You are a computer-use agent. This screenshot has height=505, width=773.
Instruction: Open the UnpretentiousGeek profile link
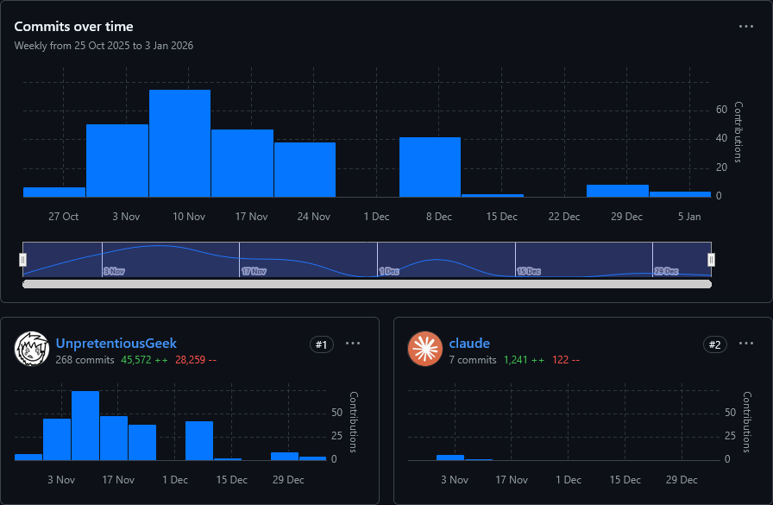coord(116,344)
